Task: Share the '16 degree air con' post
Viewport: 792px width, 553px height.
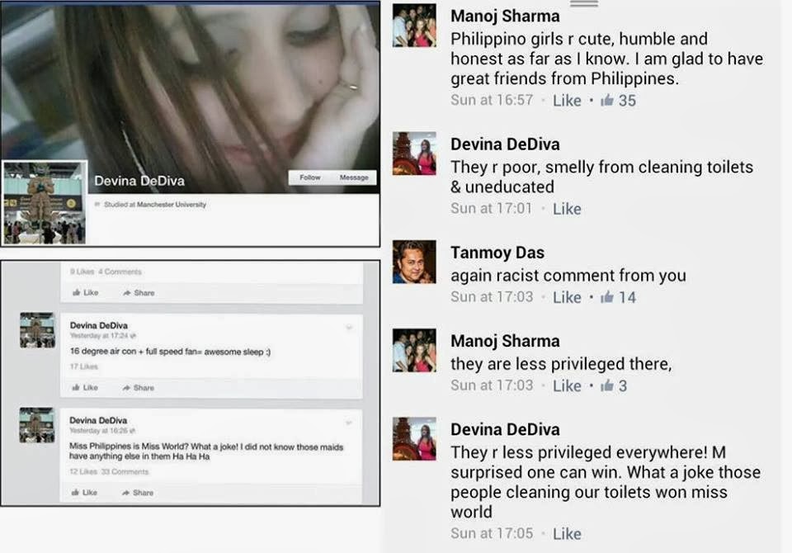Action: [x=139, y=388]
